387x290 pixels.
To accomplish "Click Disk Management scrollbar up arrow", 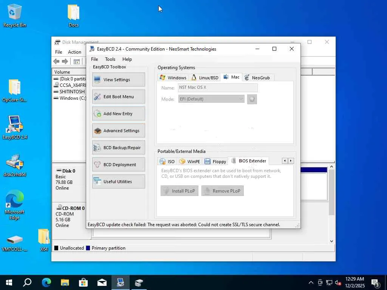I will (331, 167).
